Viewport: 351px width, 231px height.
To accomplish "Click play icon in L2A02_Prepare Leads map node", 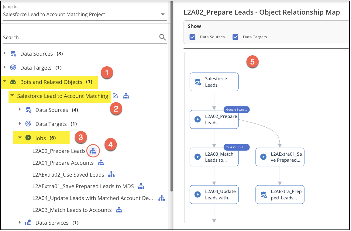I will tap(198, 119).
